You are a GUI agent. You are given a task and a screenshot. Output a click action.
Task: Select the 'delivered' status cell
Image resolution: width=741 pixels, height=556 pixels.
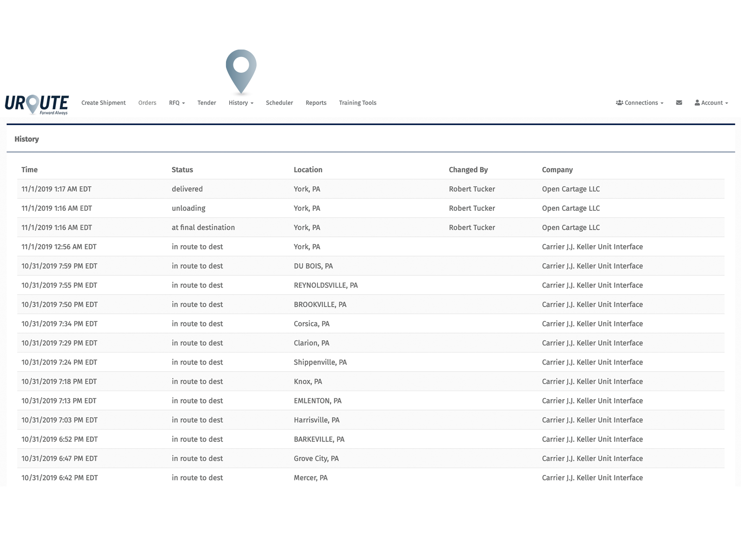[x=187, y=189]
